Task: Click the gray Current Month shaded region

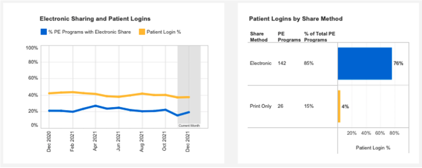Action: [189, 81]
